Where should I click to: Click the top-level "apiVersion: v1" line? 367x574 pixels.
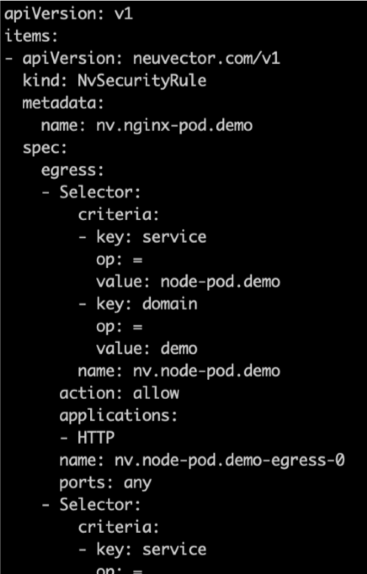(68, 14)
